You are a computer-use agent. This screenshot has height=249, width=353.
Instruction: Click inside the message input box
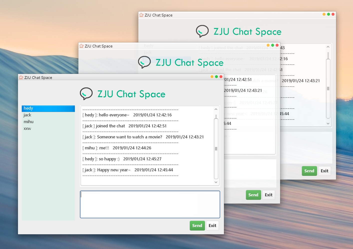point(150,204)
